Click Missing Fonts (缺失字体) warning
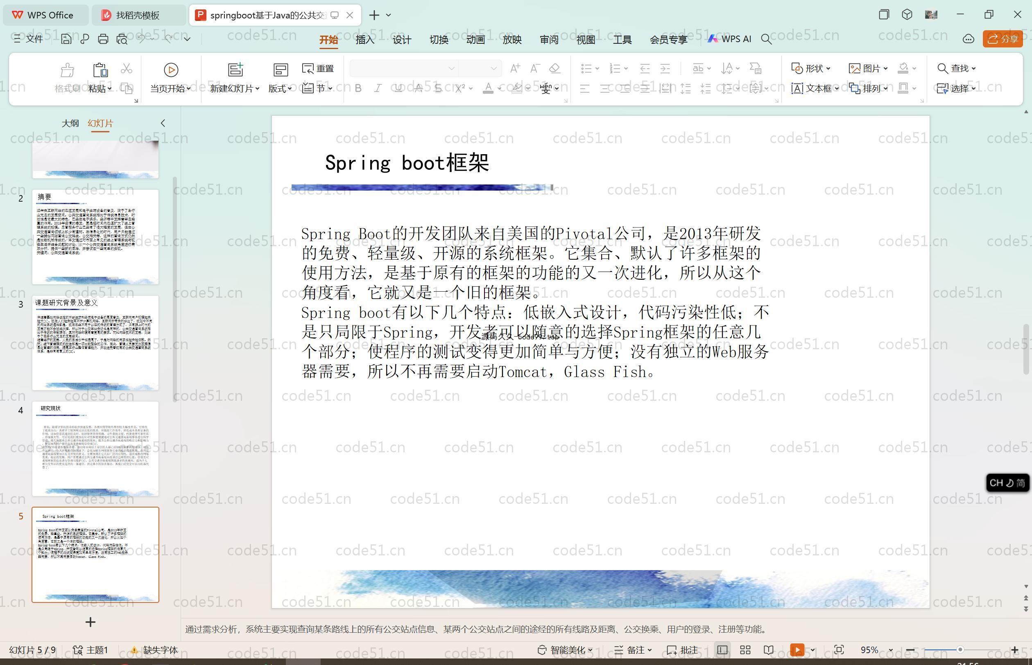 click(154, 650)
